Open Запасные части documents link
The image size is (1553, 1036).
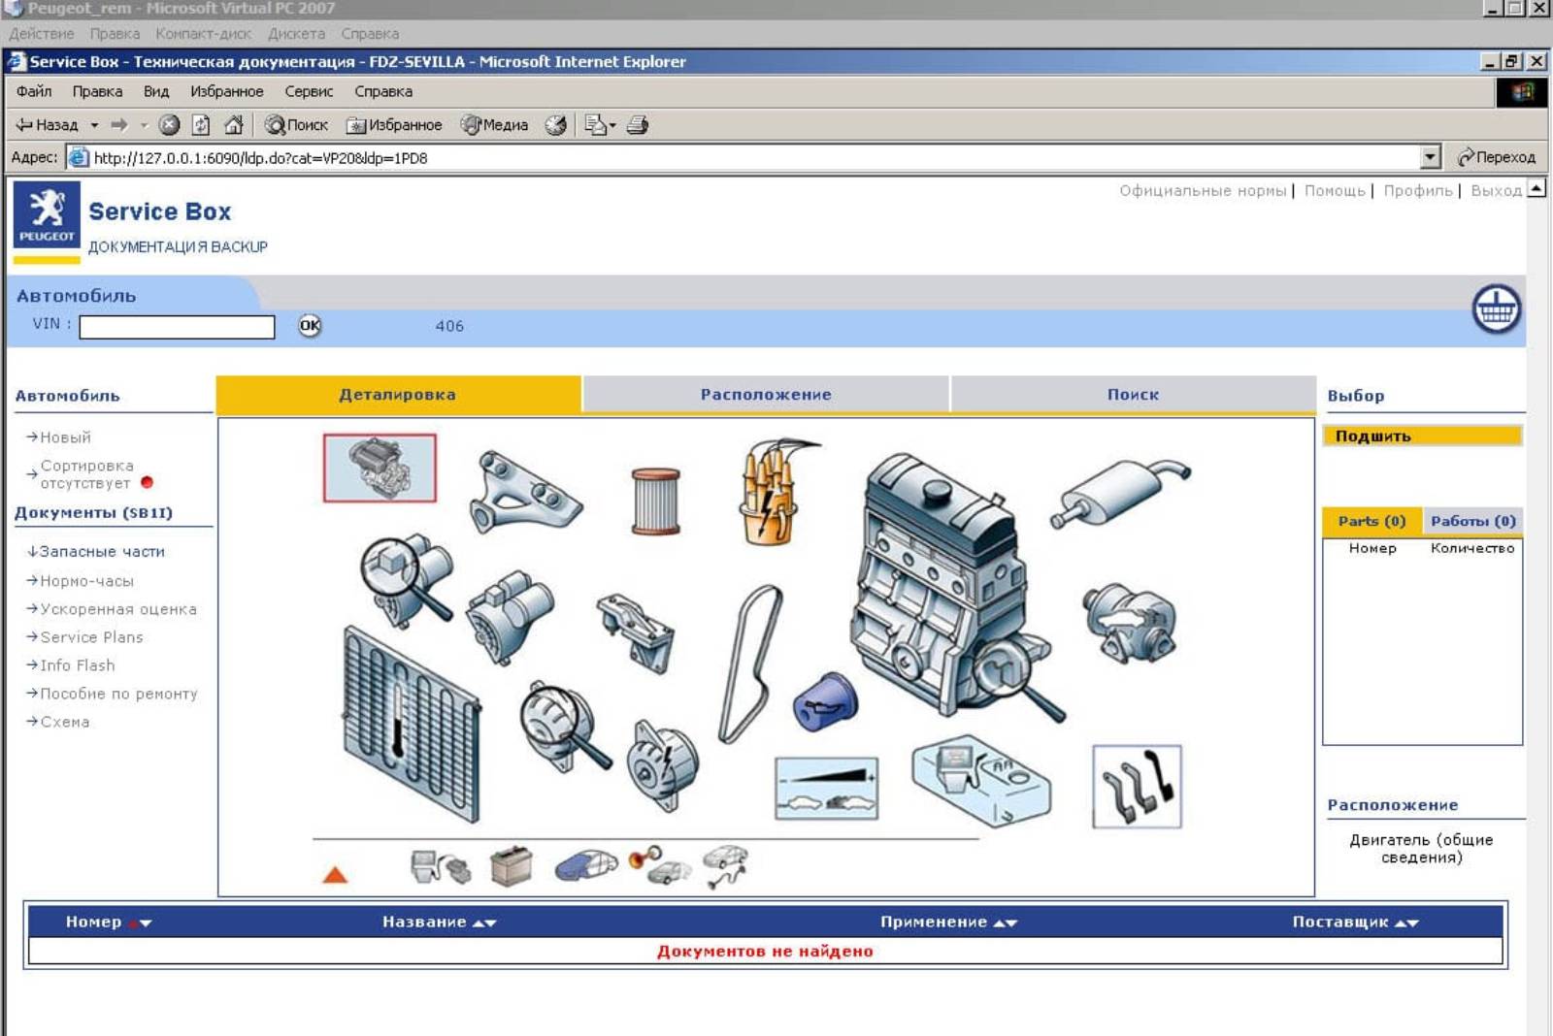pos(102,551)
